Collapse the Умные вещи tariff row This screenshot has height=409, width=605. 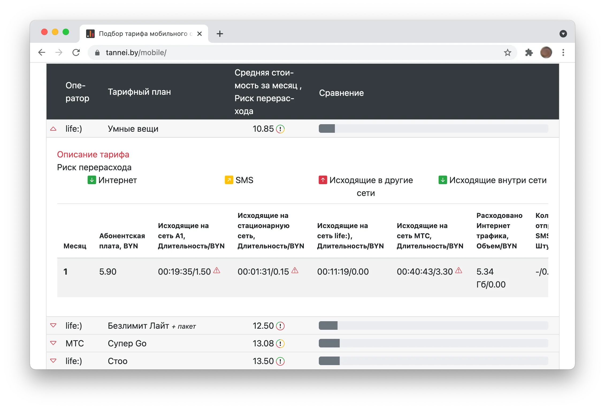coord(53,129)
